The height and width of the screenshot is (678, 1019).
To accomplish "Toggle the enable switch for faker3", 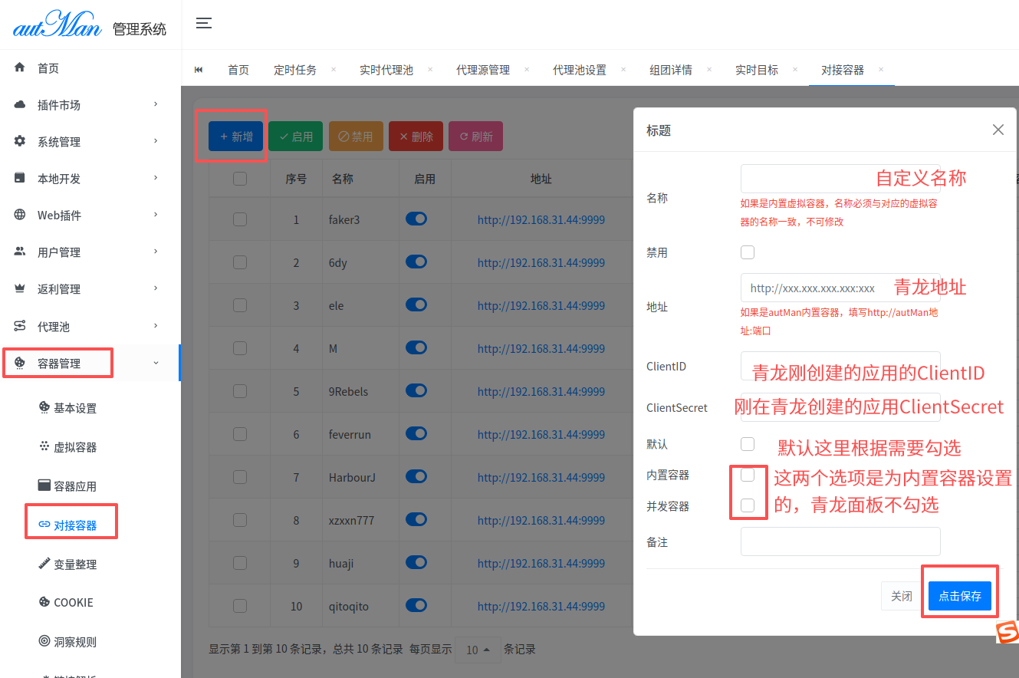I will (x=416, y=219).
